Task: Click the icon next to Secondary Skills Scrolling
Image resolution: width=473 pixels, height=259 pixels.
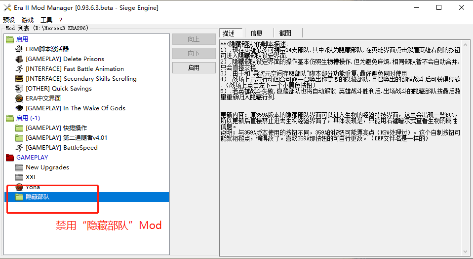Action: point(19,79)
